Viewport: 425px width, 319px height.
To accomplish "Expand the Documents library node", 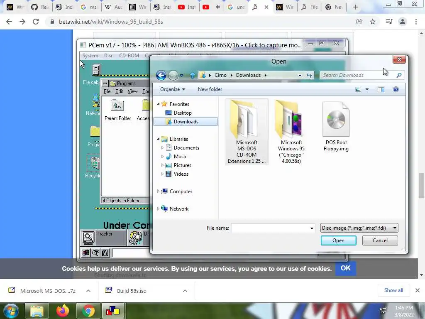I will click(x=162, y=147).
